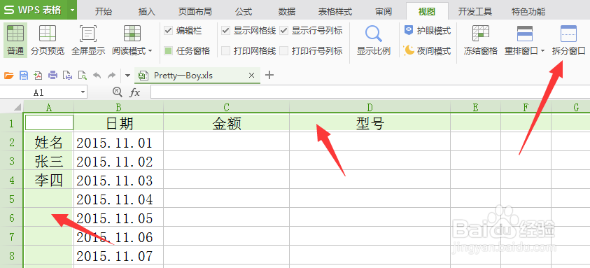Expand the 重排窗口 dropdown arrow
Screen dimensions: 590x268
(542, 51)
